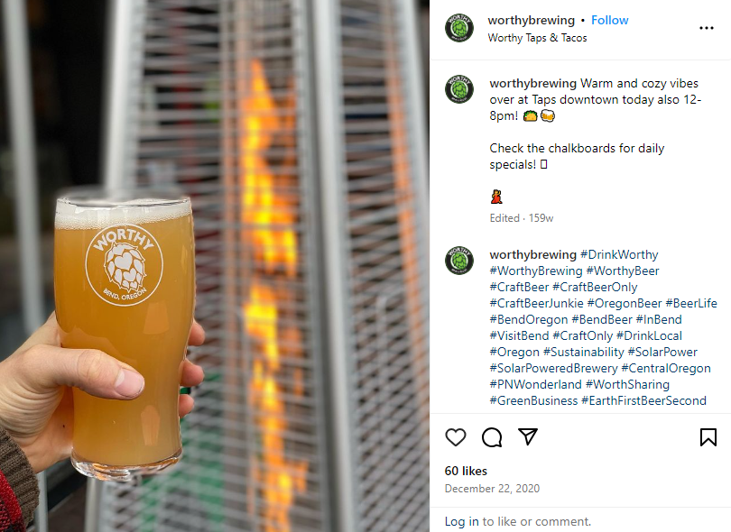
Task: Save the post with the bookmark icon
Action: 708,437
